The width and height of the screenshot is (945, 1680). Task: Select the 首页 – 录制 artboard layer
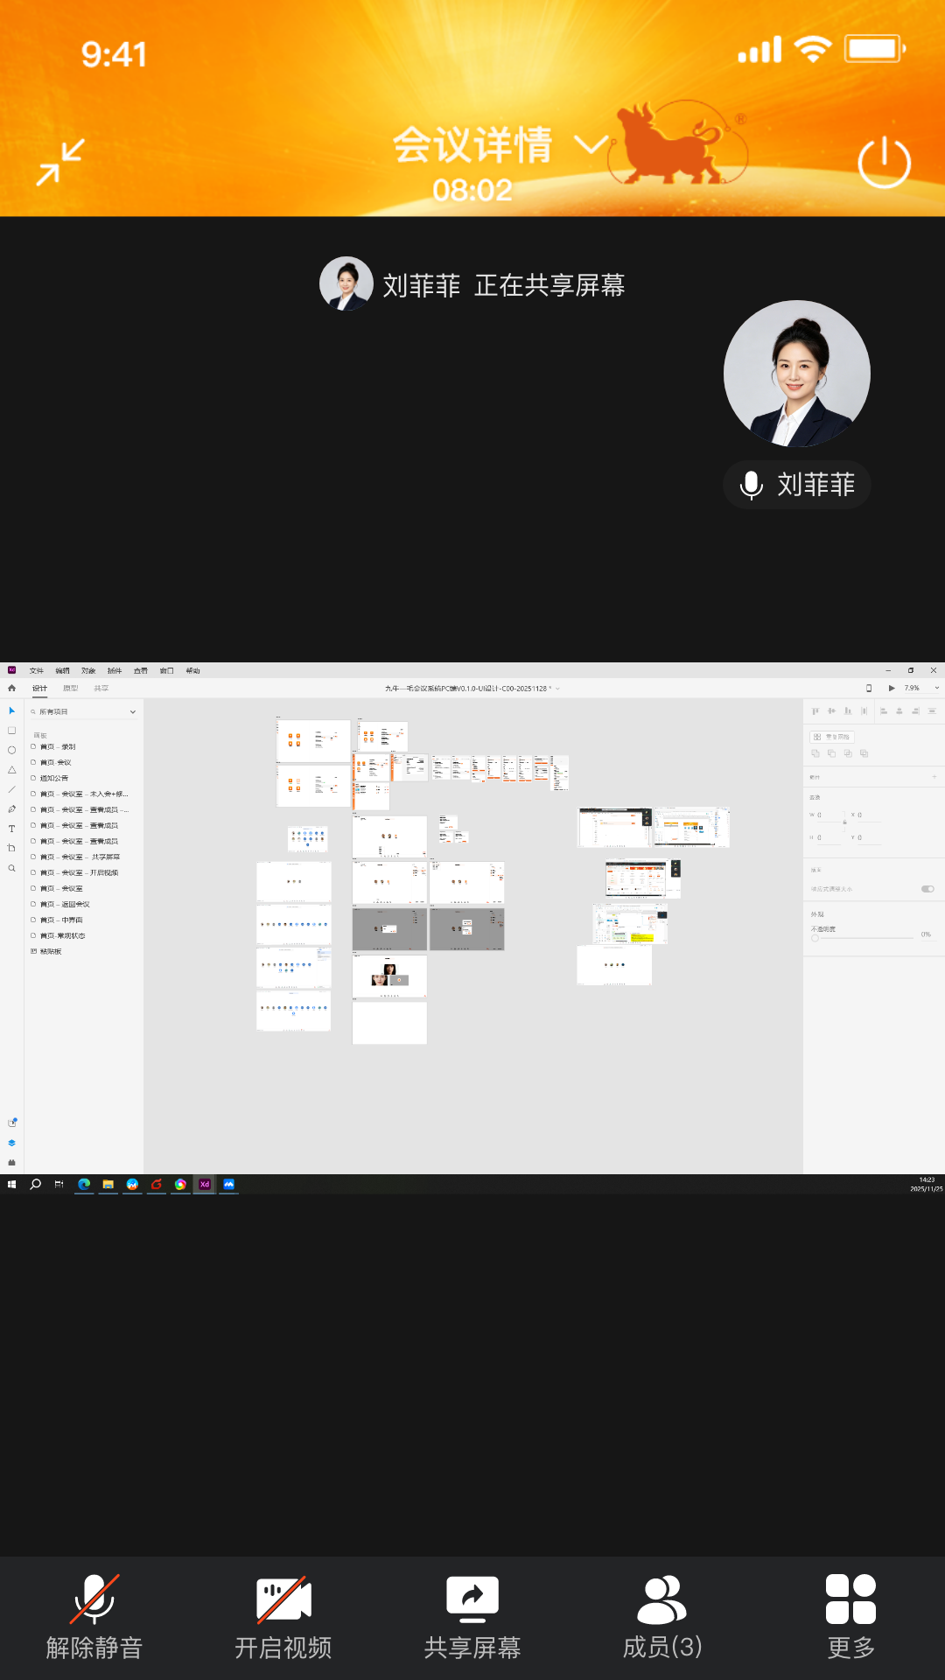(x=58, y=746)
